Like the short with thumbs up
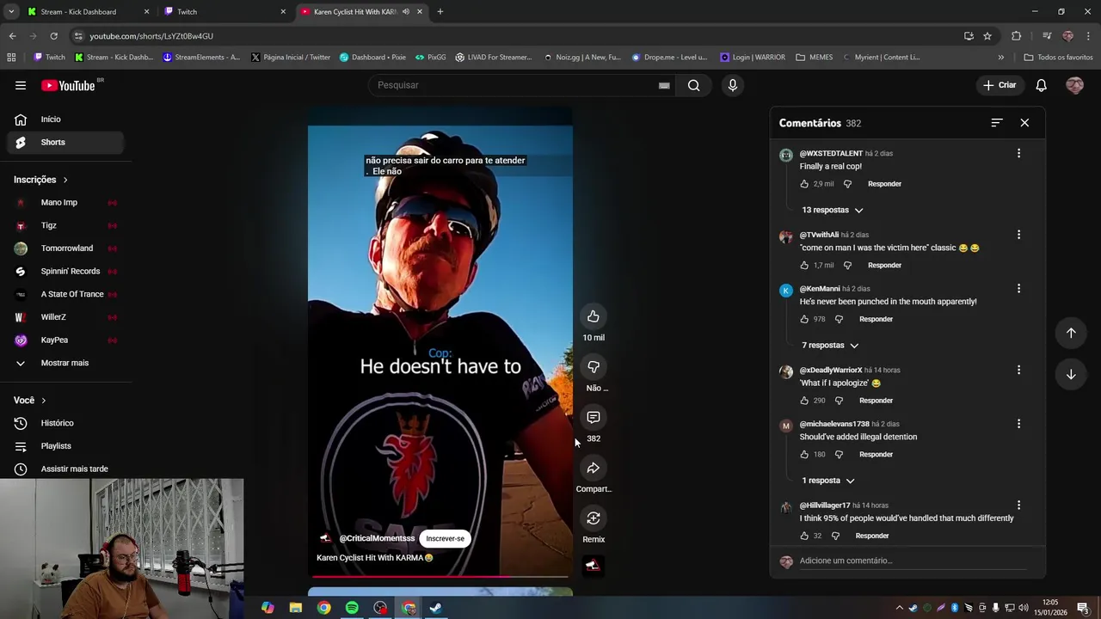The image size is (1101, 619). 594,316
